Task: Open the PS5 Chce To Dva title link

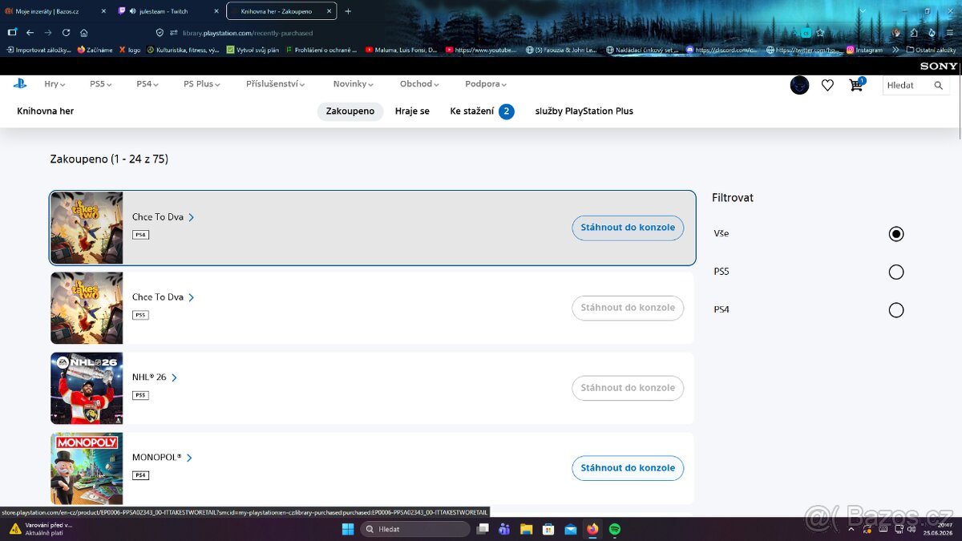Action: [x=164, y=297]
